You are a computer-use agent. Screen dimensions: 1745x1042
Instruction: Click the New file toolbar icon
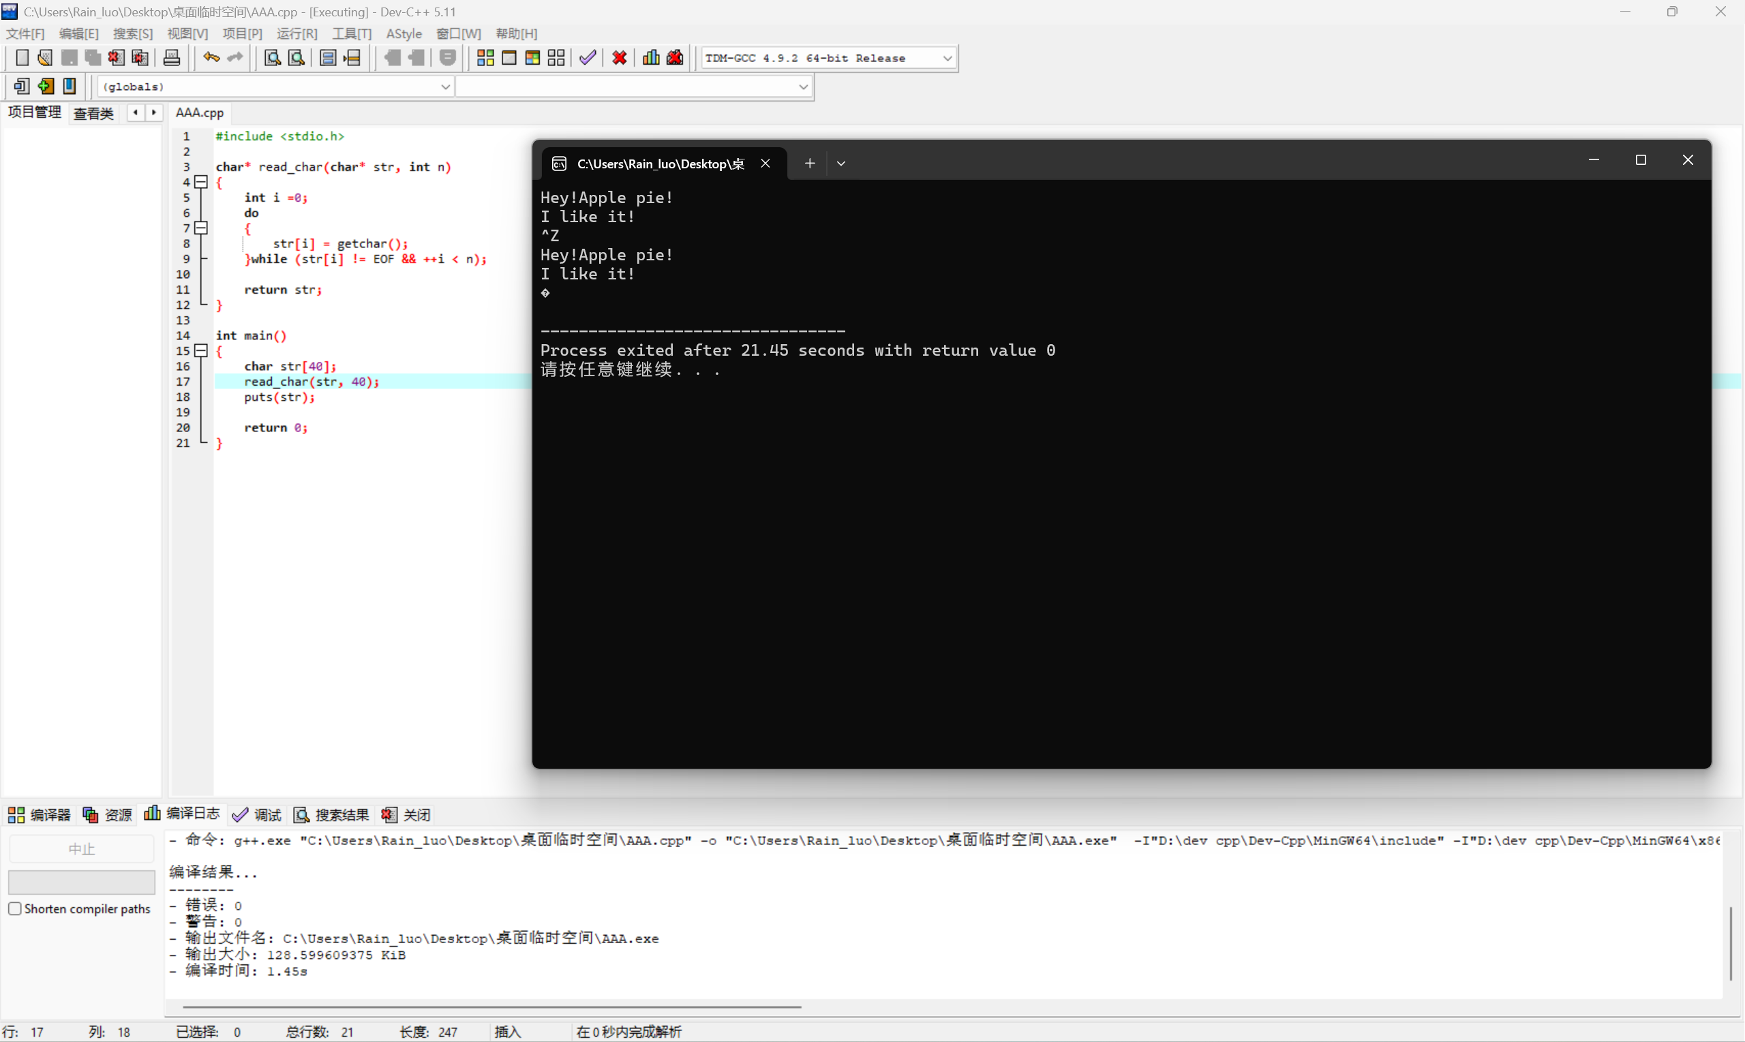point(22,57)
